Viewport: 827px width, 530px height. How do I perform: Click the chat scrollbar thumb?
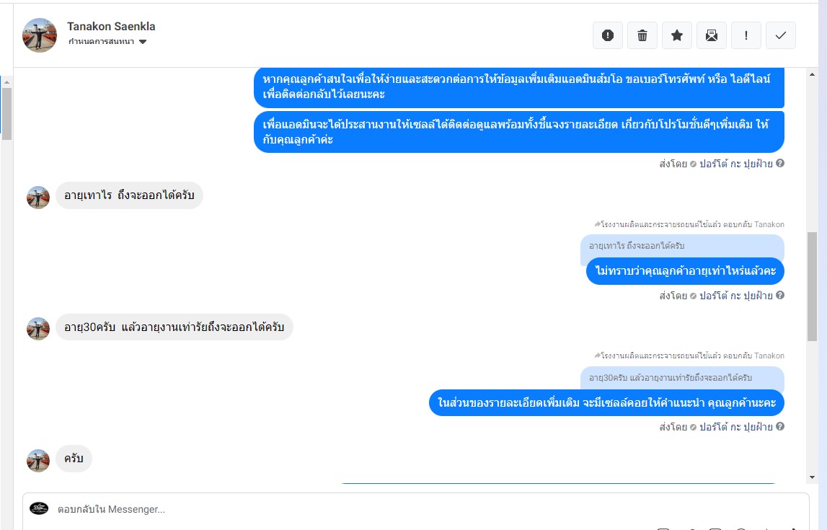(813, 286)
